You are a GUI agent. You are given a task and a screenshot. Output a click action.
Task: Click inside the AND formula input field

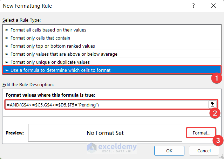105,104
